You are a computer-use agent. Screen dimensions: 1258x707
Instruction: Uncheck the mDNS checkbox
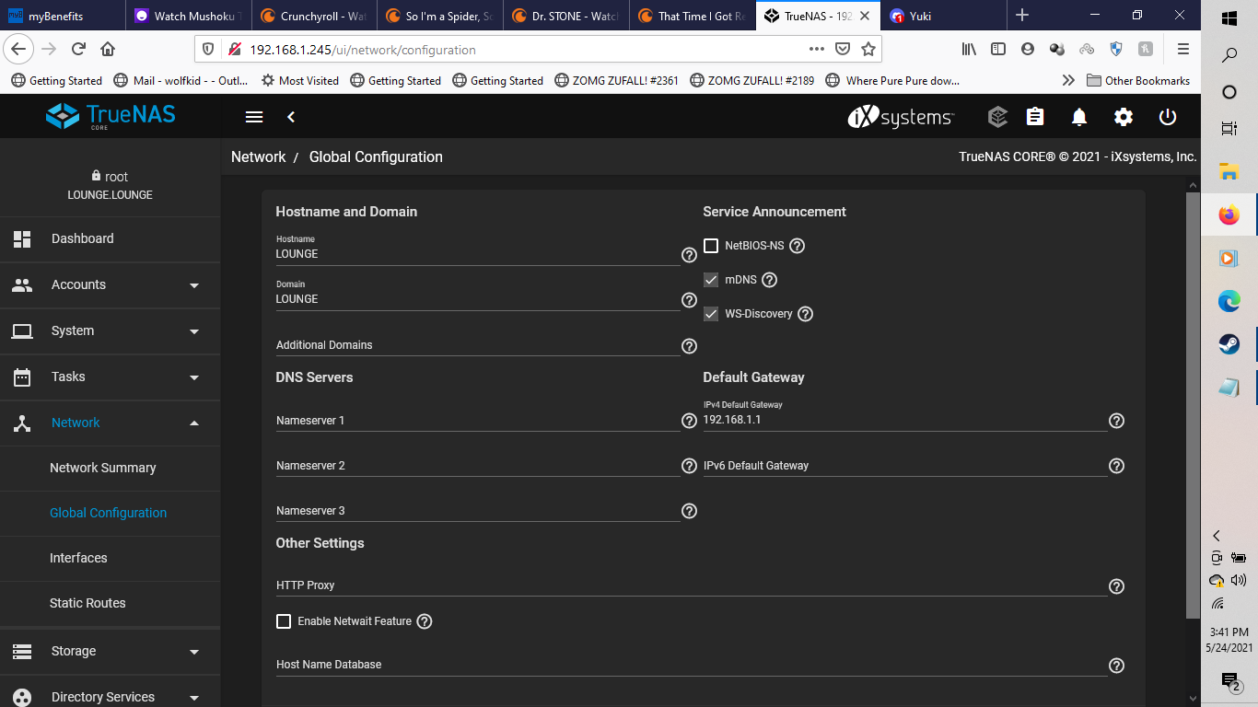(711, 280)
